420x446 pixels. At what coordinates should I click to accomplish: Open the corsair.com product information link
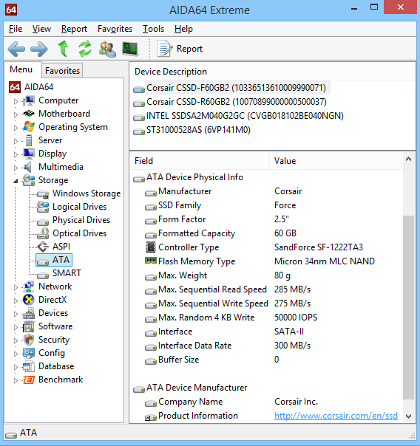click(336, 416)
